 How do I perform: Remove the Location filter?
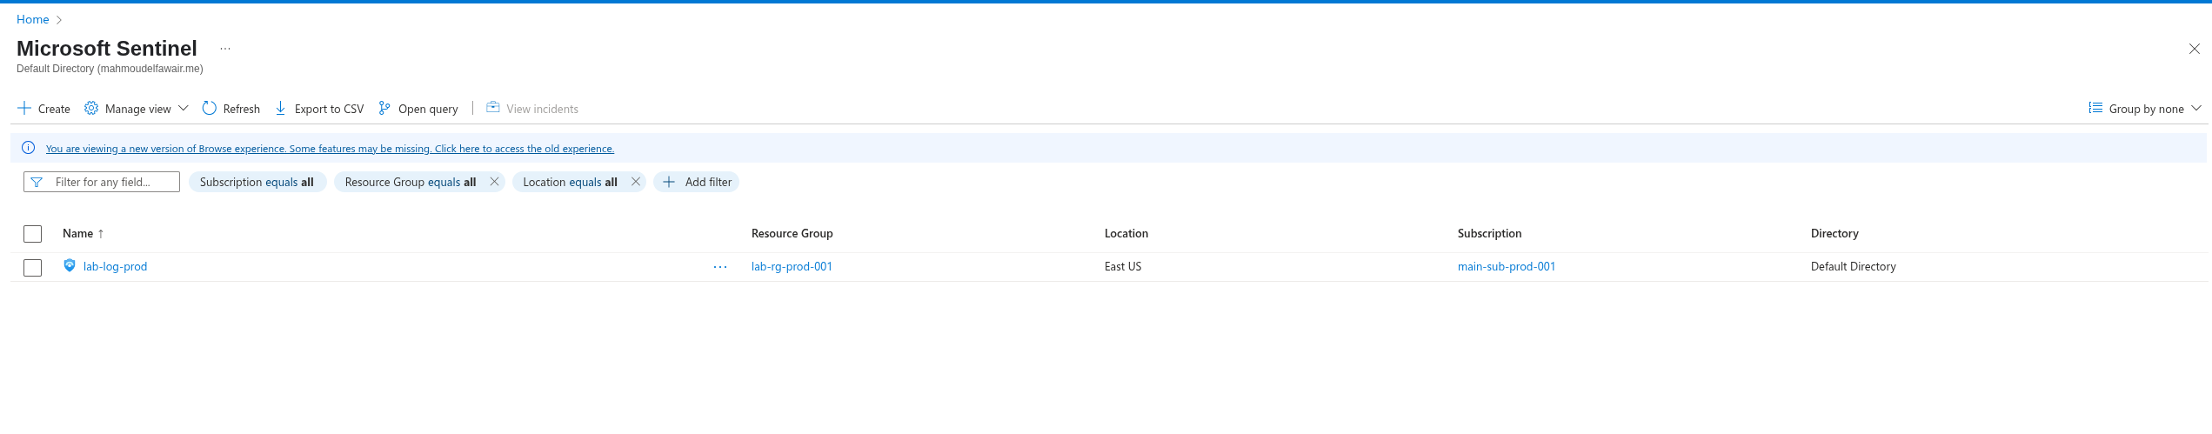tap(636, 182)
